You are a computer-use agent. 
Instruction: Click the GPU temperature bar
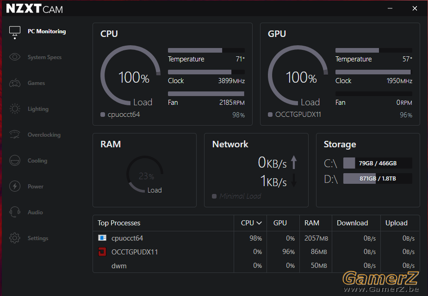(374, 50)
